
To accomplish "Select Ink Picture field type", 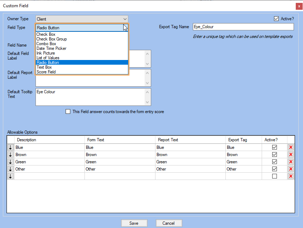I will point(82,53).
